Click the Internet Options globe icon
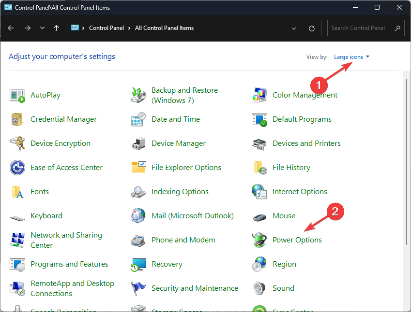 point(259,192)
